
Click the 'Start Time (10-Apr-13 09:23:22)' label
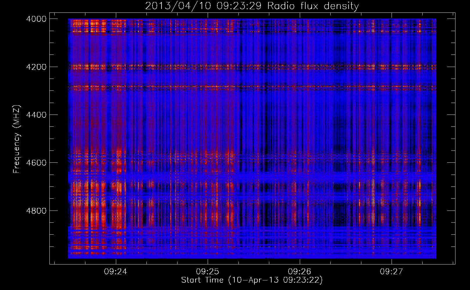[x=252, y=280]
